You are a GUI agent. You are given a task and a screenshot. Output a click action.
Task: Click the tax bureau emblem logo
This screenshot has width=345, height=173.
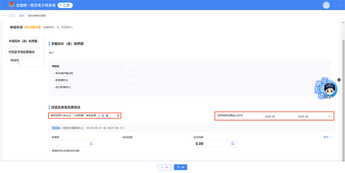(x=11, y=5)
